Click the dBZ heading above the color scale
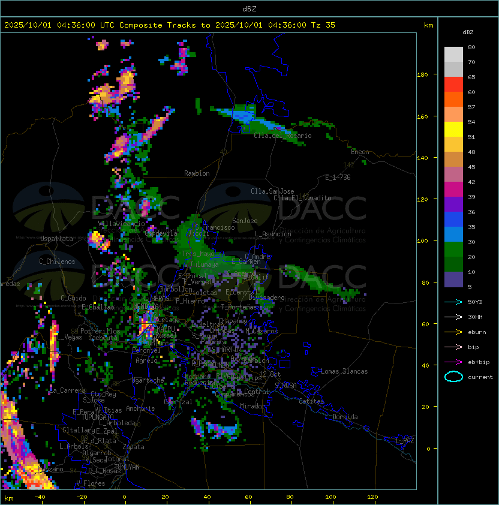Screen dimensions: 499x505 (468, 32)
